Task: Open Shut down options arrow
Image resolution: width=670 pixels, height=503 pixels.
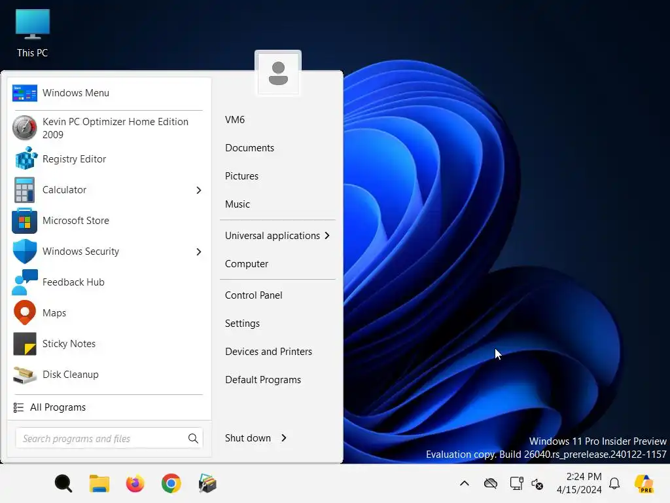Action: click(x=284, y=438)
